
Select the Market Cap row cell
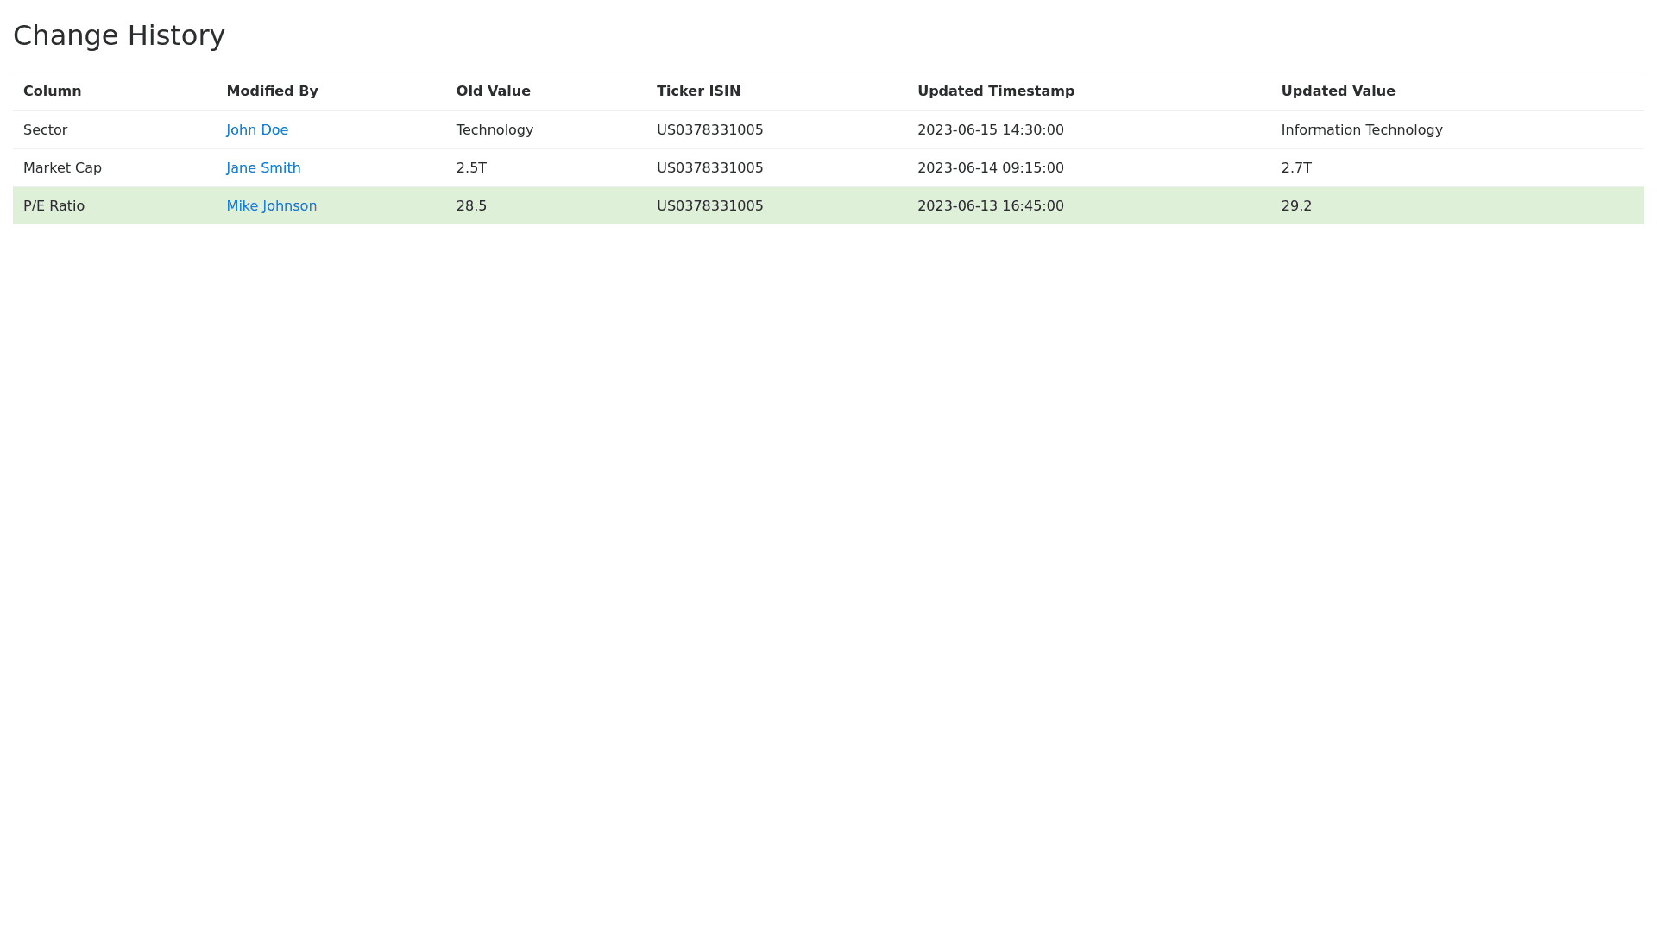62,168
